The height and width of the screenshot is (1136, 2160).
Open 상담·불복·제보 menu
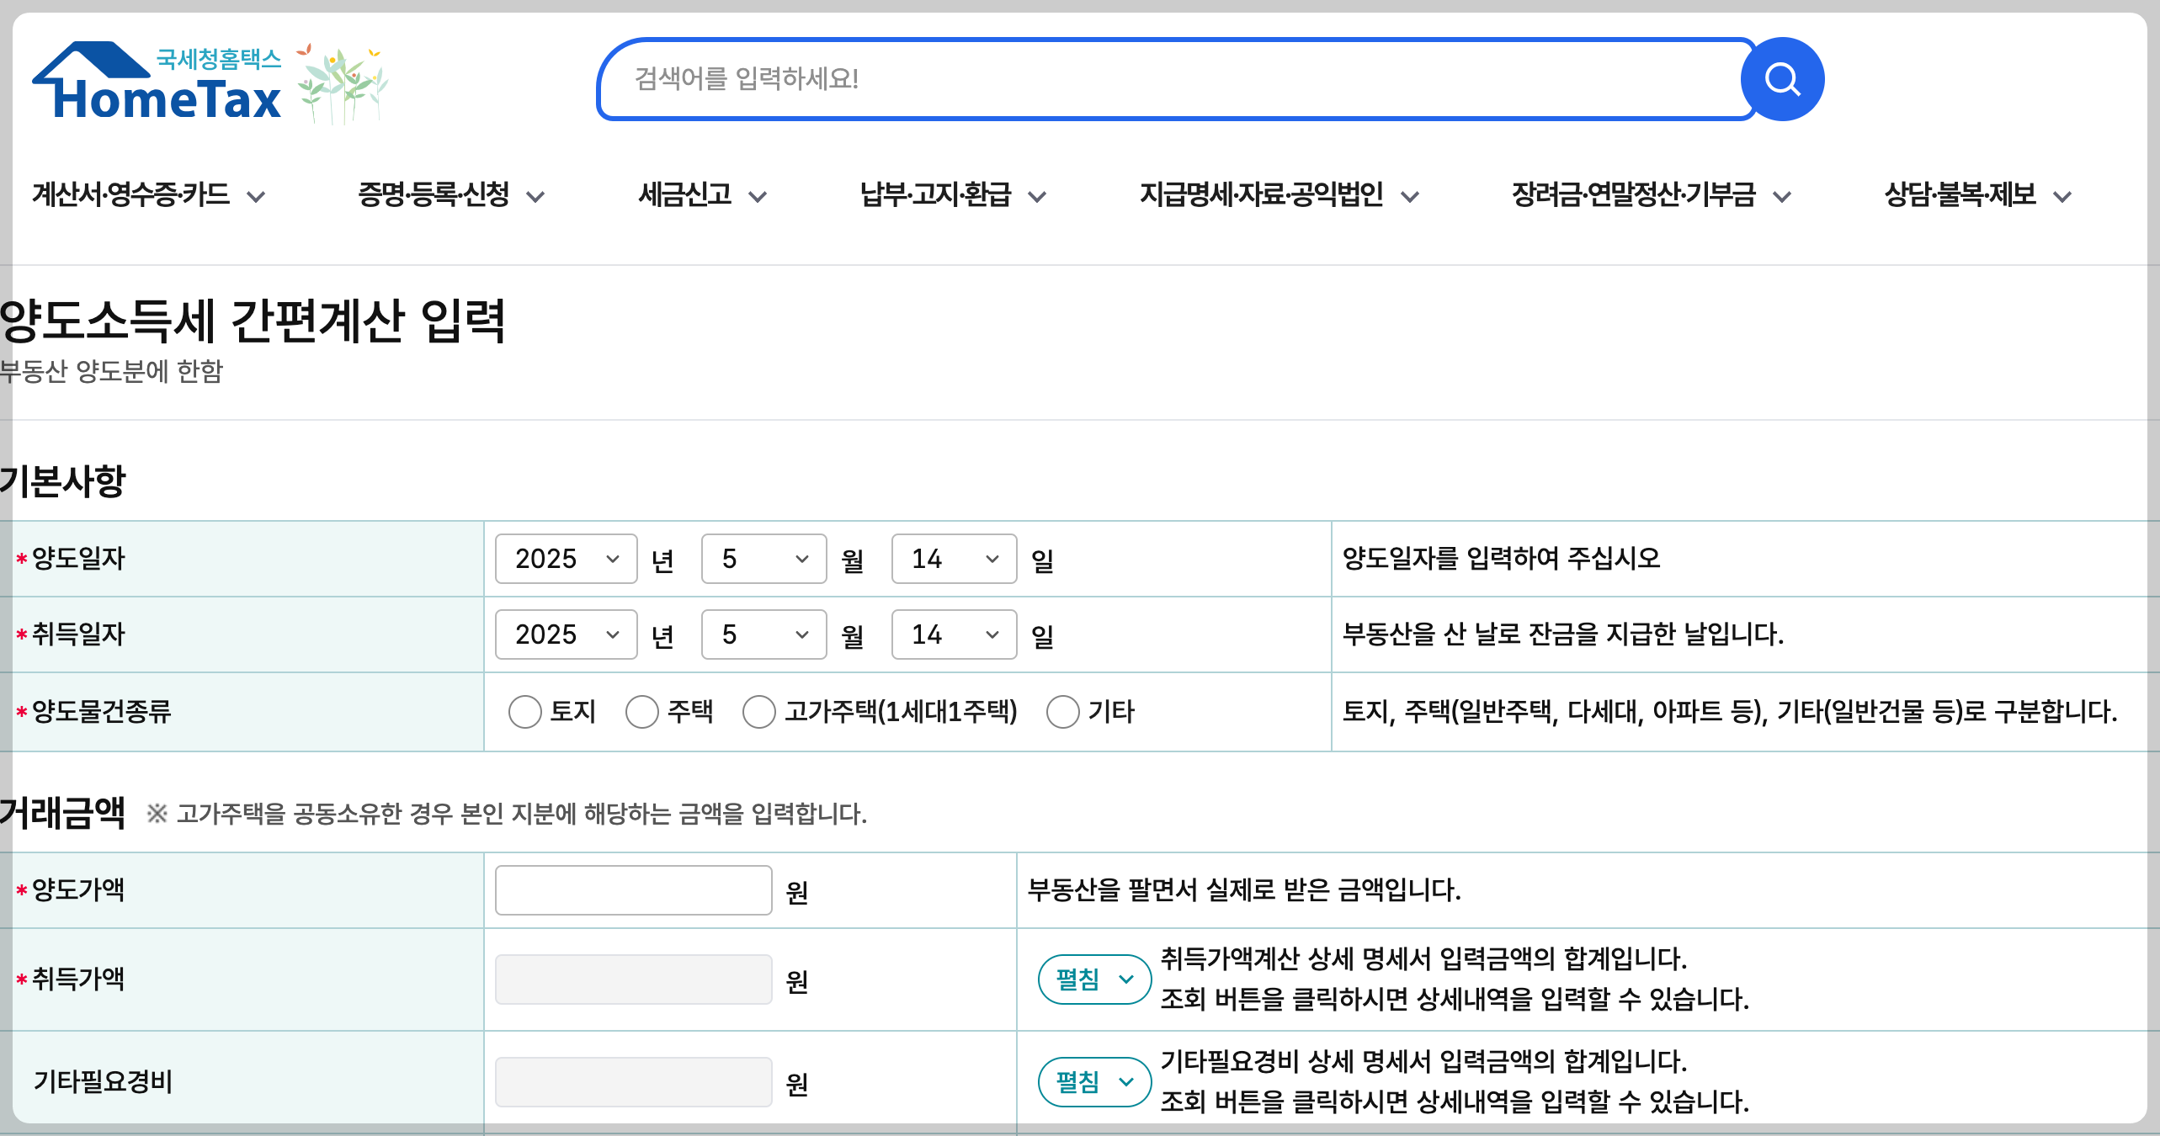pyautogui.click(x=1976, y=195)
